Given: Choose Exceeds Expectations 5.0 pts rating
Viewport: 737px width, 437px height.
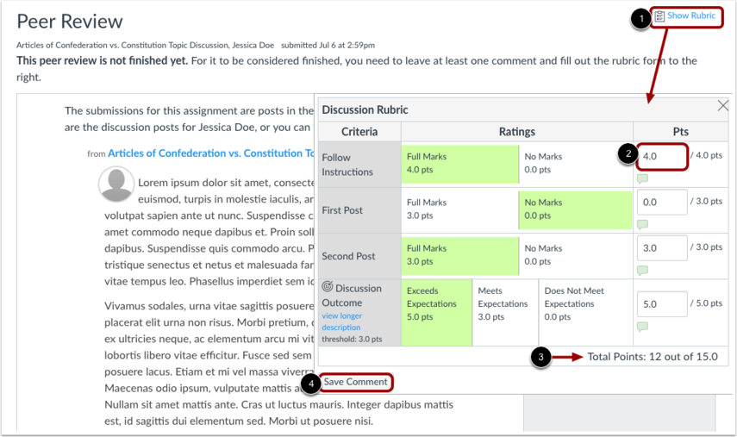Looking at the screenshot, I should 437,313.
